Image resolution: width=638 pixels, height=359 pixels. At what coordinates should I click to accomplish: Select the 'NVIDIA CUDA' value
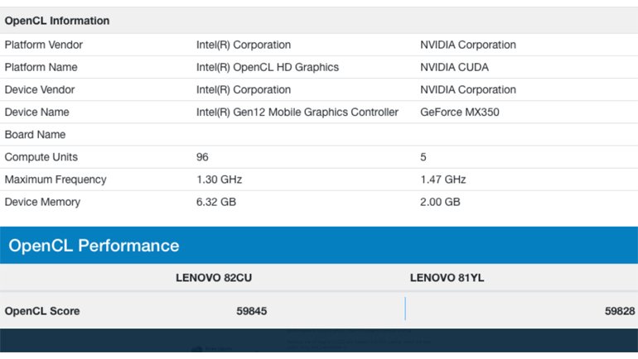[454, 67]
